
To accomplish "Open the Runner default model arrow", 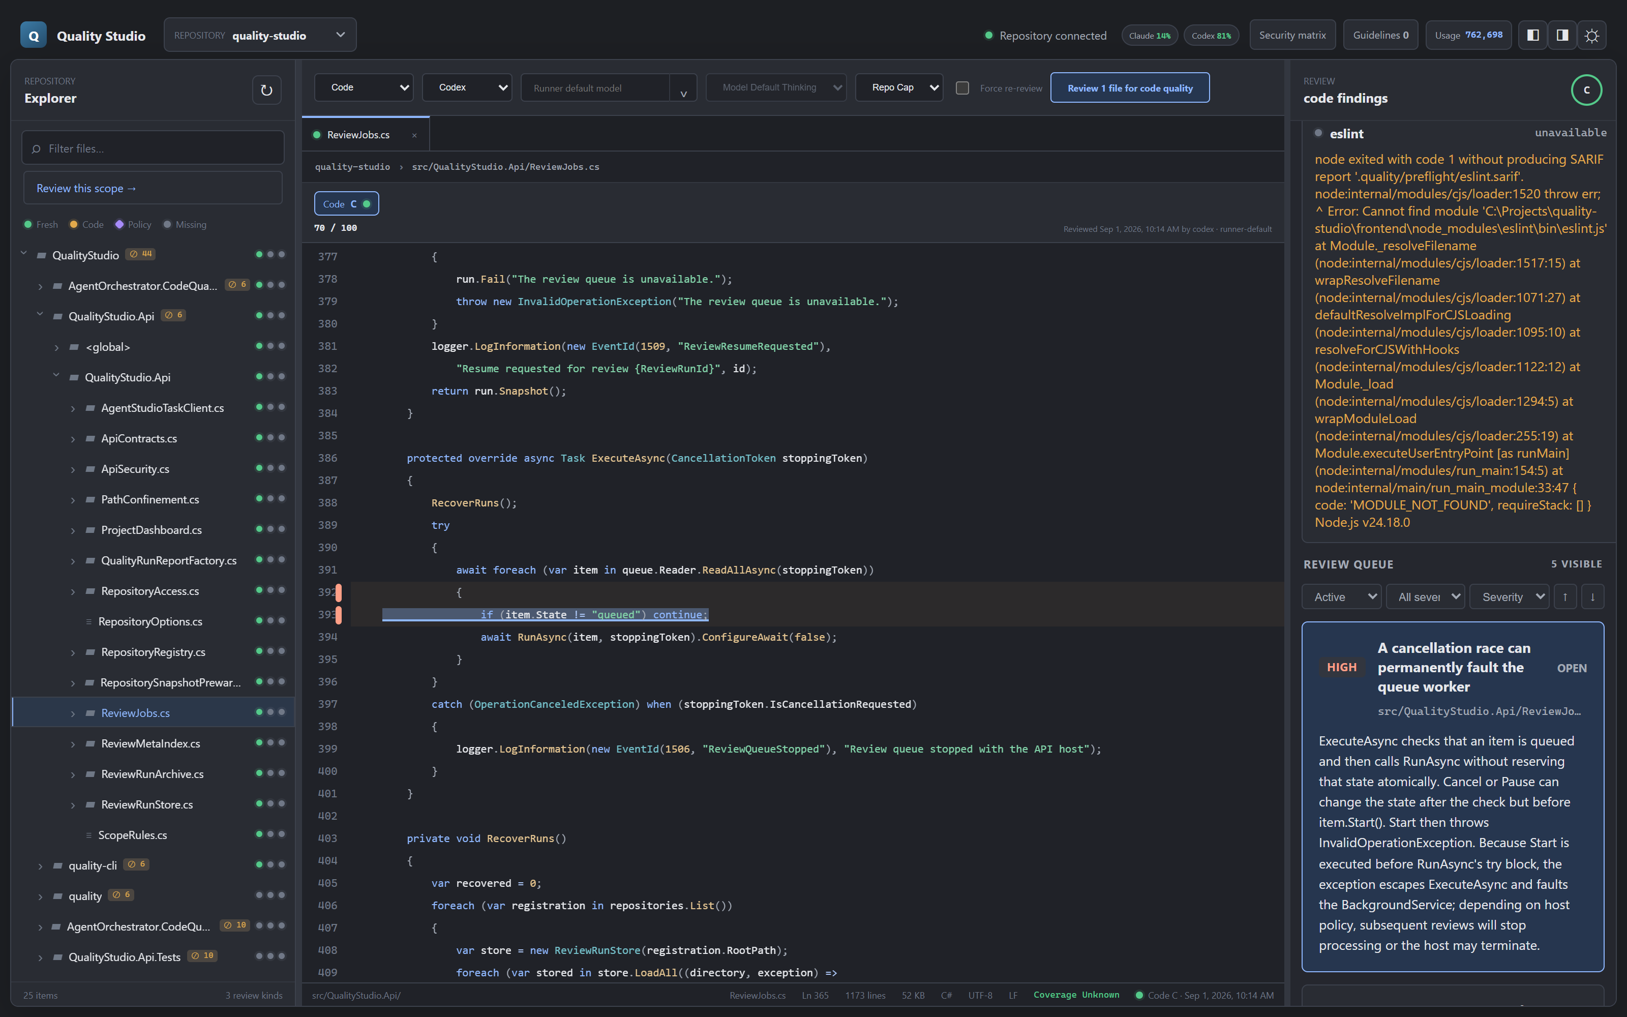I will click(x=683, y=88).
